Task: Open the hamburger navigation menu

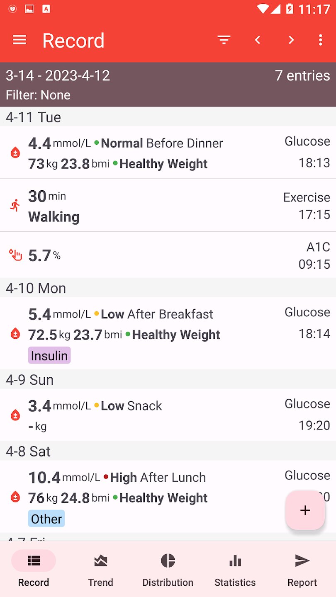Action: coord(19,40)
